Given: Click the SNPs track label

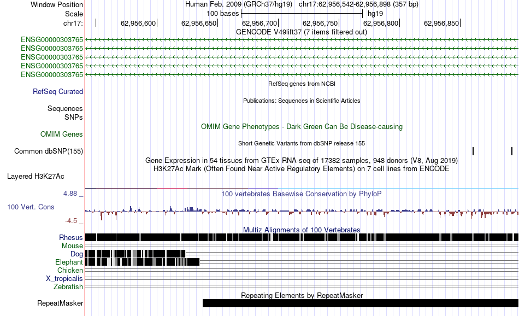Looking at the screenshot, I should [x=74, y=117].
